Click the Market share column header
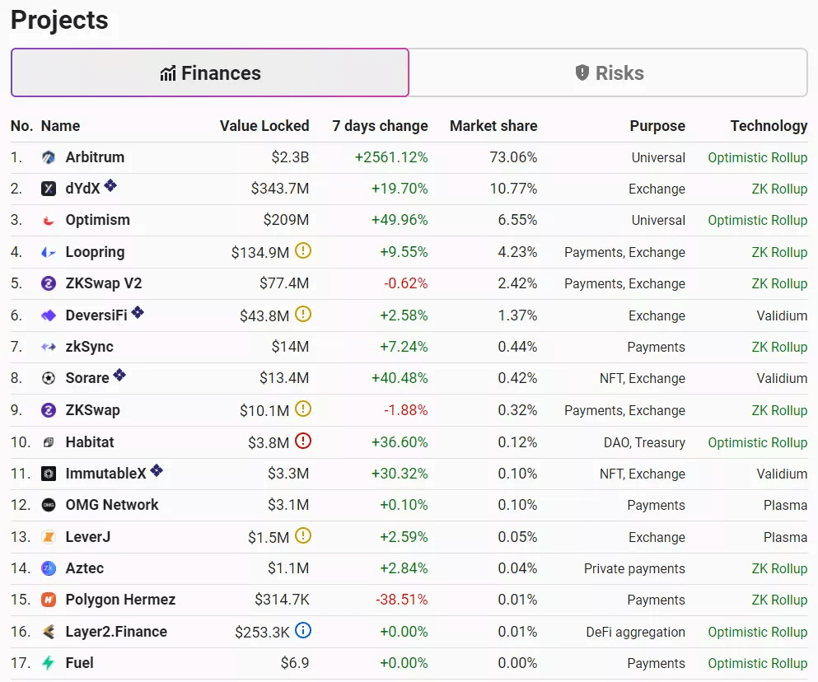 click(x=493, y=126)
